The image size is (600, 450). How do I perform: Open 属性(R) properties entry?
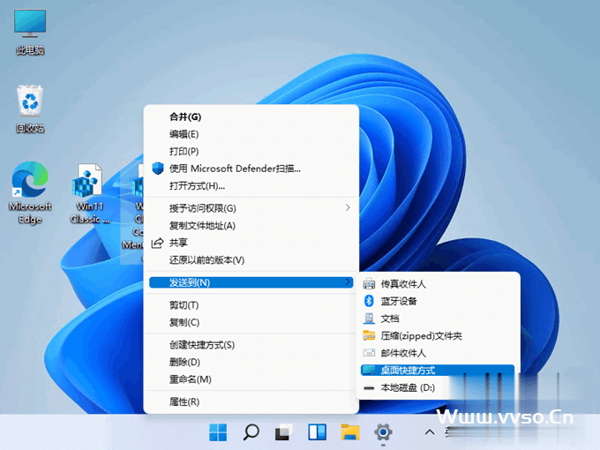[x=251, y=401]
